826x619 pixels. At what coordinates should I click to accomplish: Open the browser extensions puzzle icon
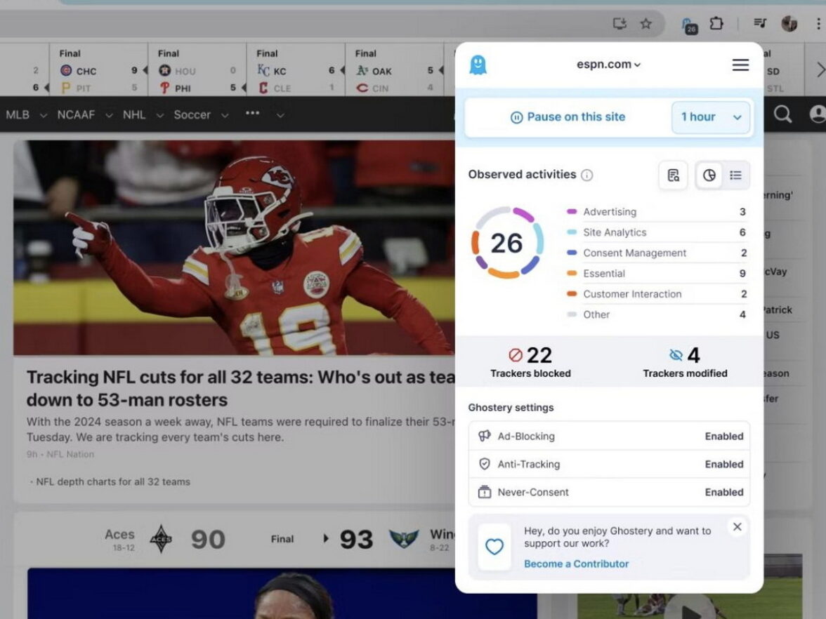tap(716, 23)
